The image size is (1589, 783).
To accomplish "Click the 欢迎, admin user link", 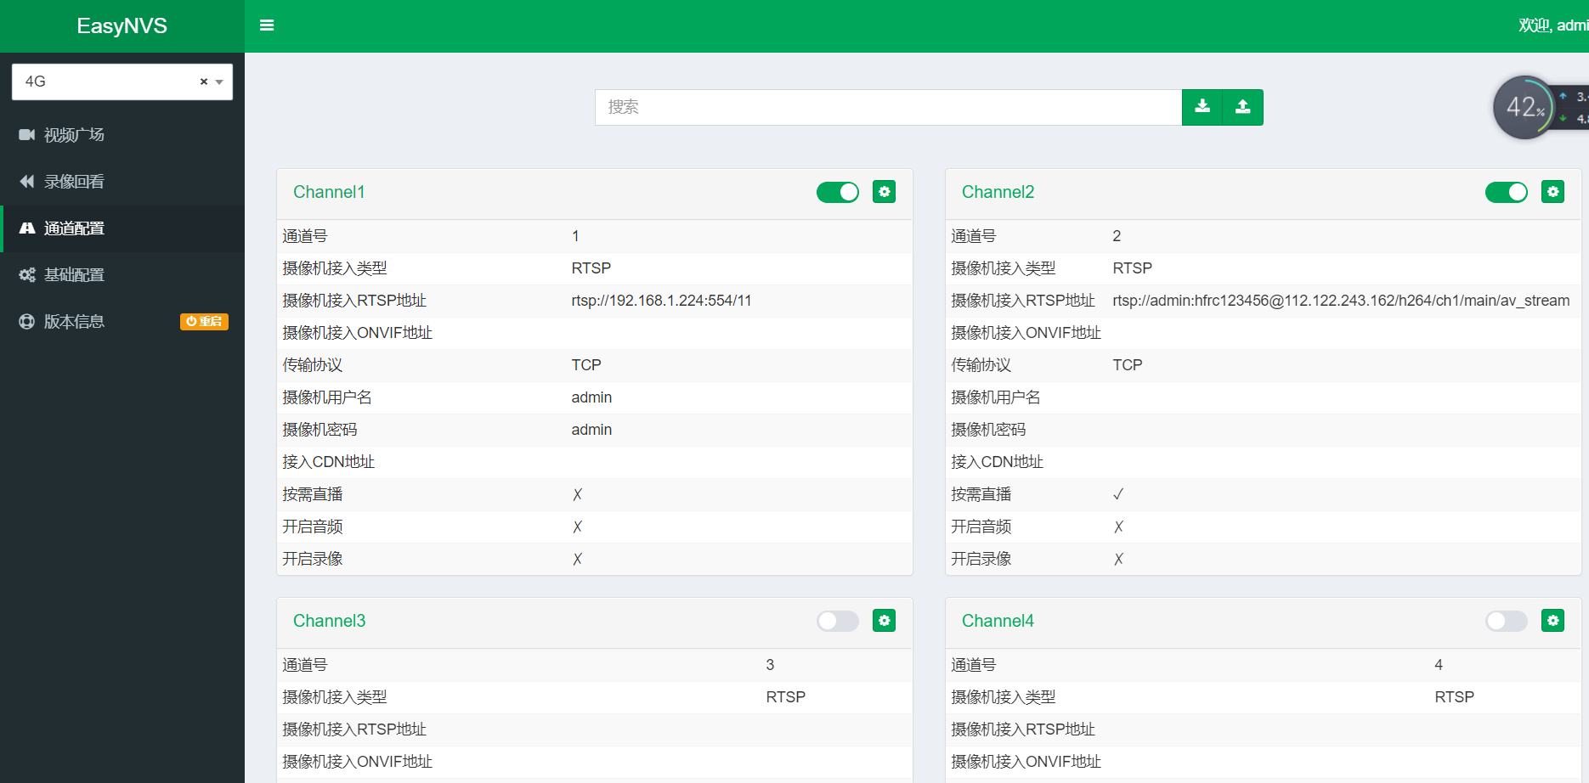I will (x=1553, y=25).
